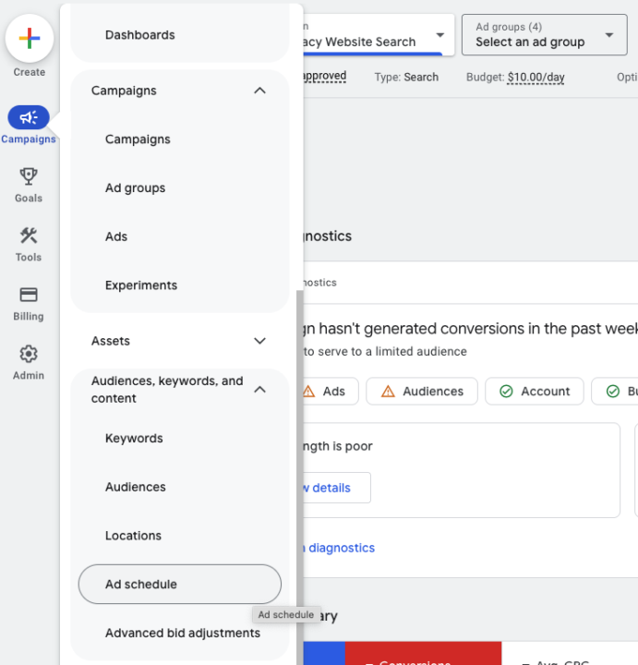638x665 pixels.
Task: Click the Create plus icon
Action: click(30, 38)
